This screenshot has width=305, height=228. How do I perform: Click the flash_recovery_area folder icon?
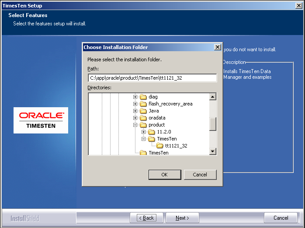(143, 104)
